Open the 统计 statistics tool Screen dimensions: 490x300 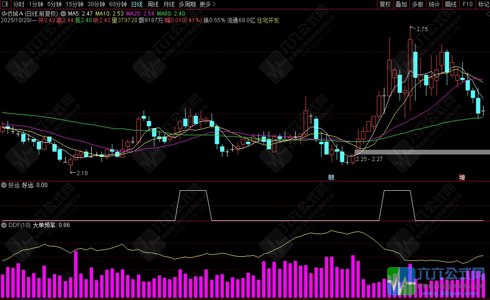(x=433, y=4)
